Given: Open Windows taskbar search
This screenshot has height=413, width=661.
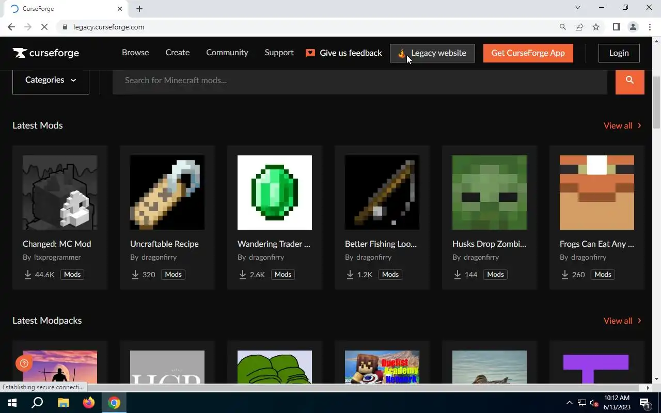Looking at the screenshot, I should pyautogui.click(x=37, y=403).
